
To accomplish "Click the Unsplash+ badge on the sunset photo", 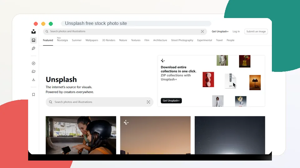I will coord(126,122).
